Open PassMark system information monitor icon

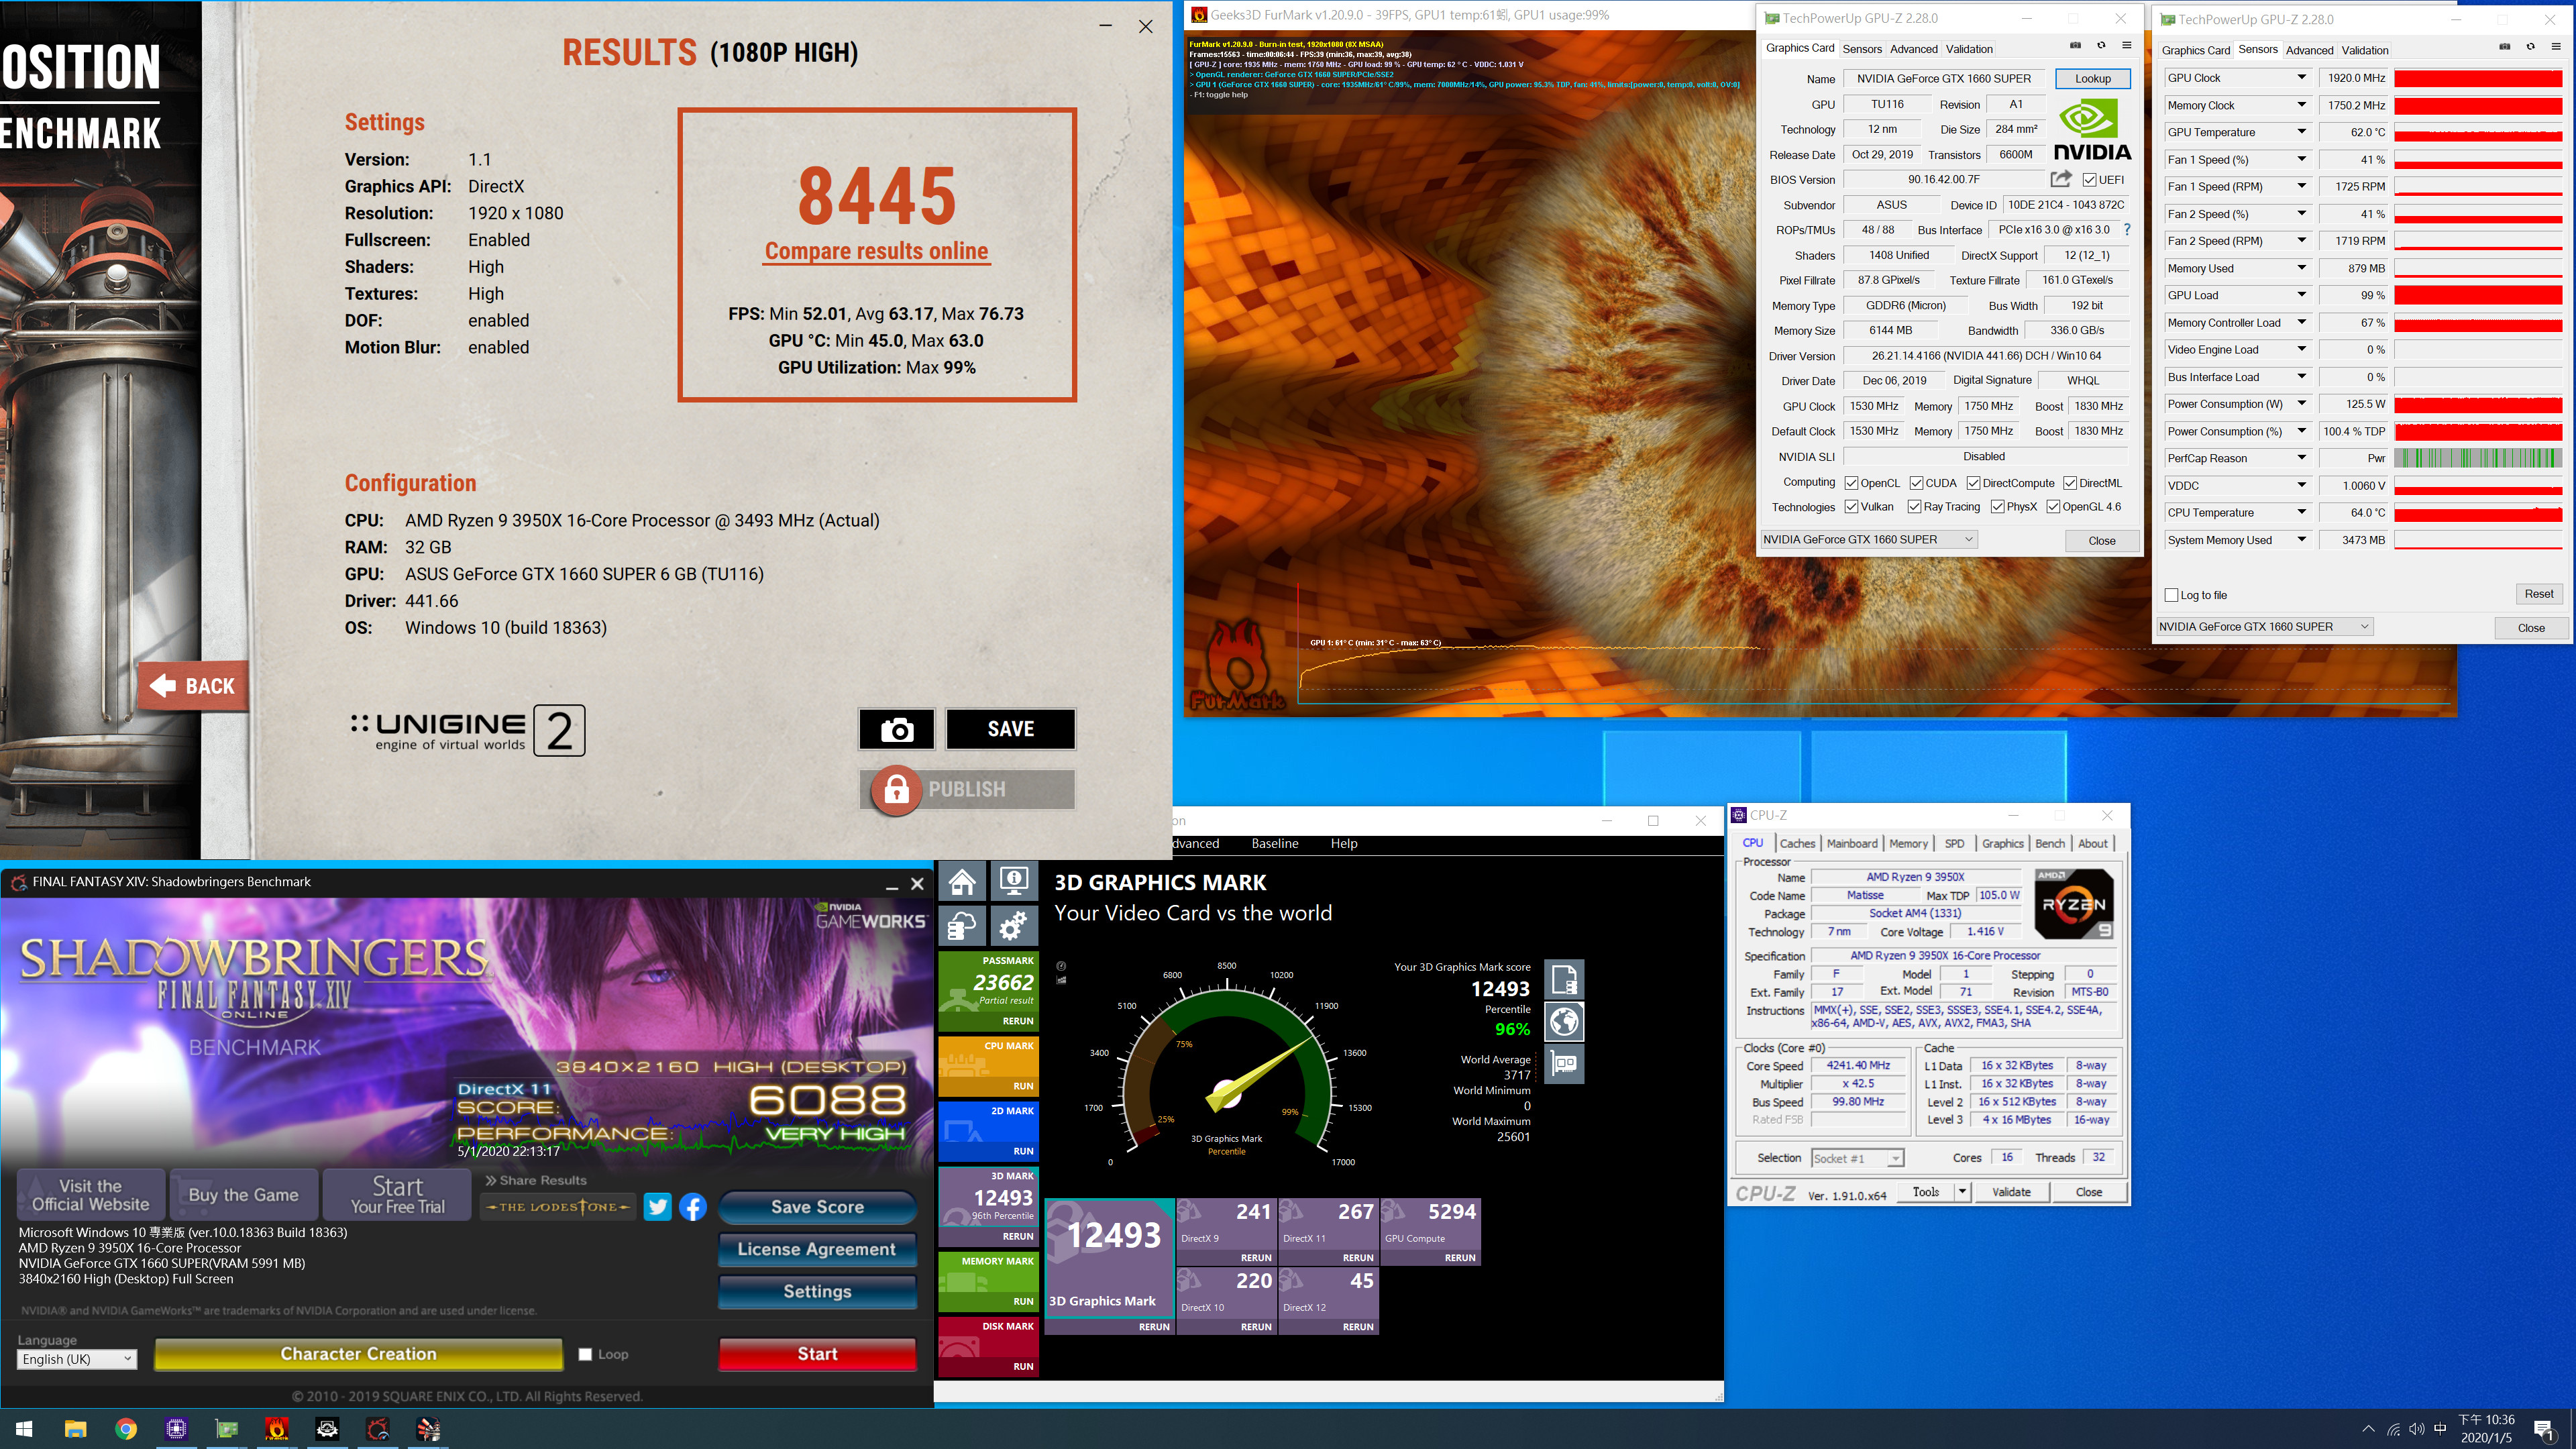pyautogui.click(x=1014, y=882)
